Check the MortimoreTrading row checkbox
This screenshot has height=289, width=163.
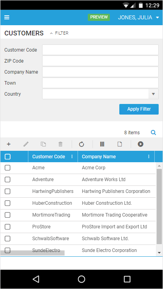[7, 215]
